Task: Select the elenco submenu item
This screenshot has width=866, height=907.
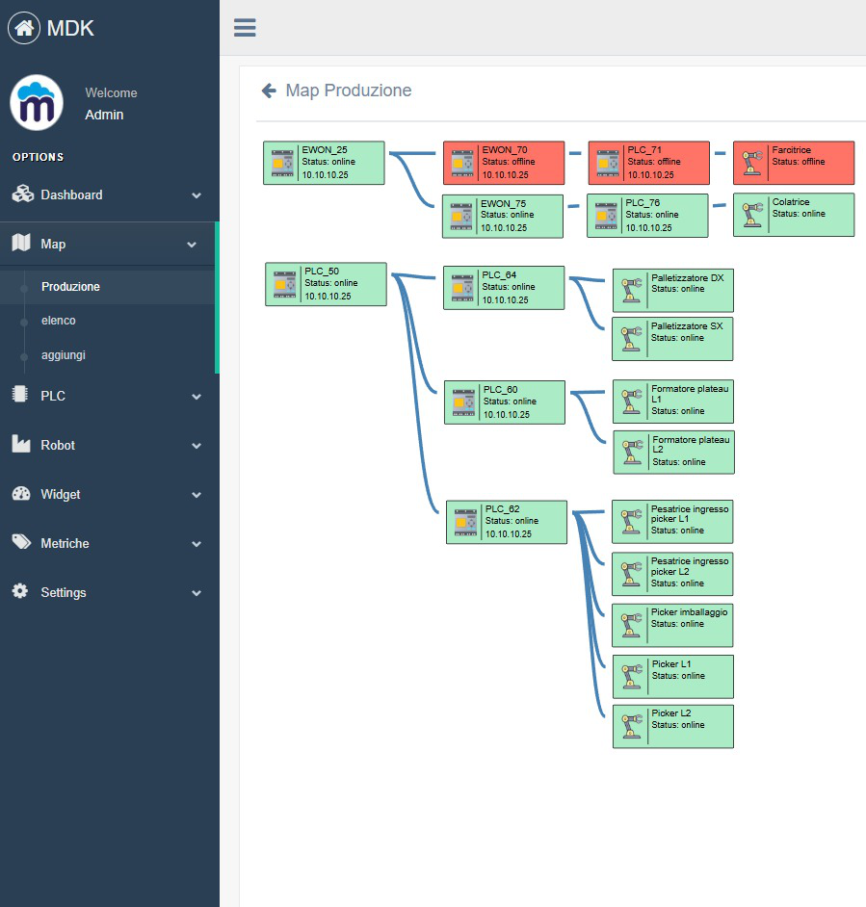Action: (x=59, y=321)
